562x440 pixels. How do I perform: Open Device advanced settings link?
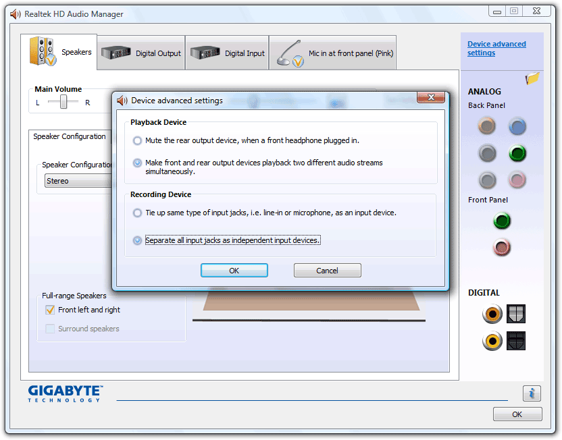coord(496,49)
